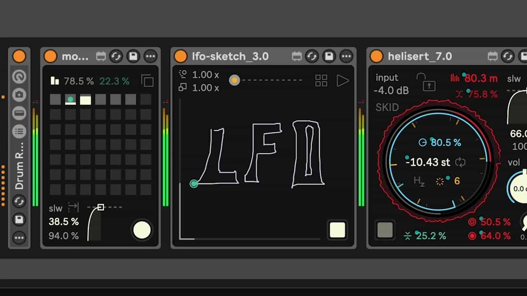Click the vol knob in helisert

pyautogui.click(x=518, y=188)
